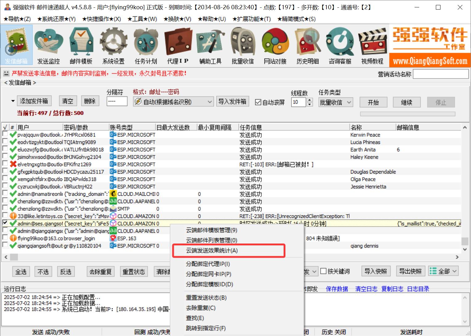Viewport: 471px width, 336px height.
Task: Check the pvajqquw@outlook row checkbox
Action: pyautogui.click(x=5, y=134)
